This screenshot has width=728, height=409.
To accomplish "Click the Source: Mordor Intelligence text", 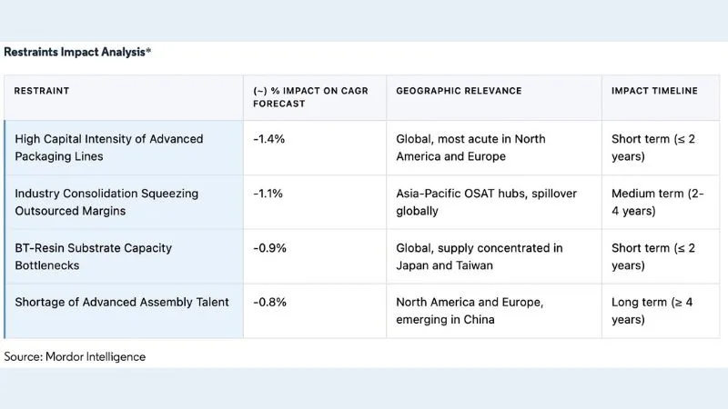I will pos(75,356).
